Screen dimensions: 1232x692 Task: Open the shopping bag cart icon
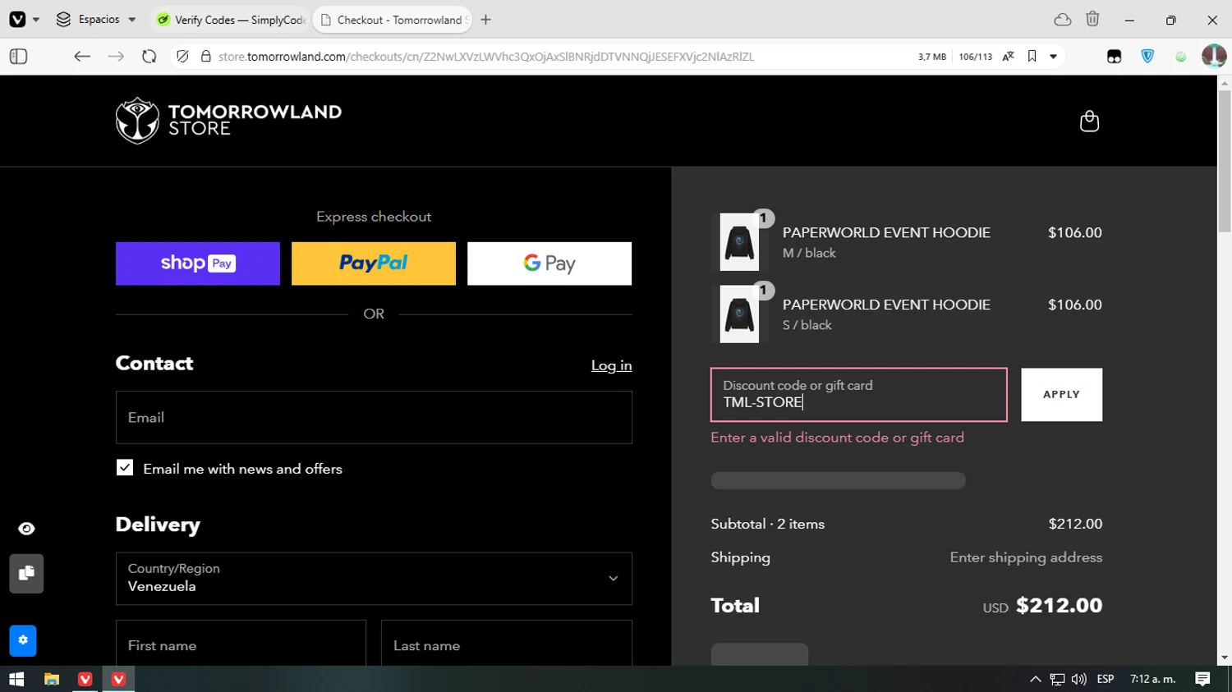(1089, 121)
